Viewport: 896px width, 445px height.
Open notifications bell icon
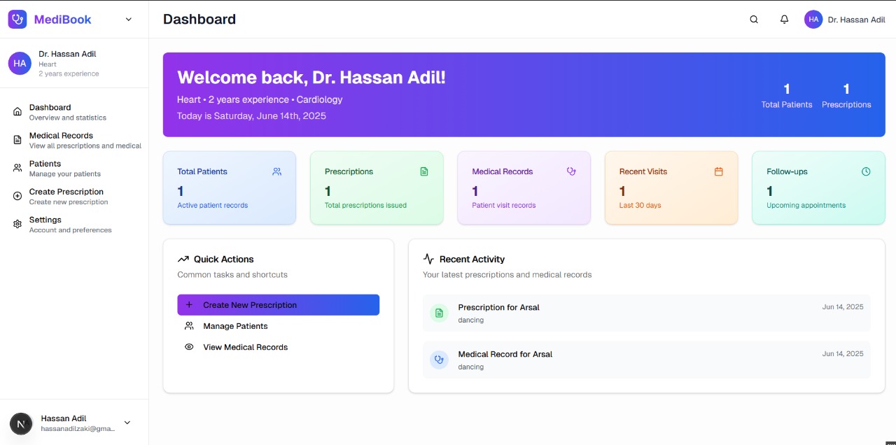point(785,20)
